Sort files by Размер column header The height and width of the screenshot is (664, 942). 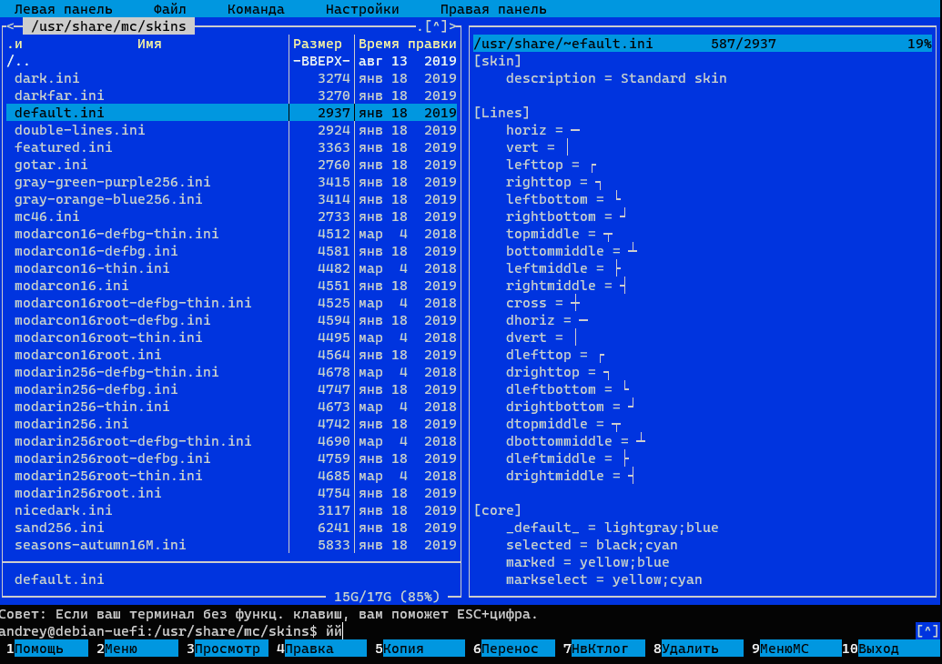[318, 44]
